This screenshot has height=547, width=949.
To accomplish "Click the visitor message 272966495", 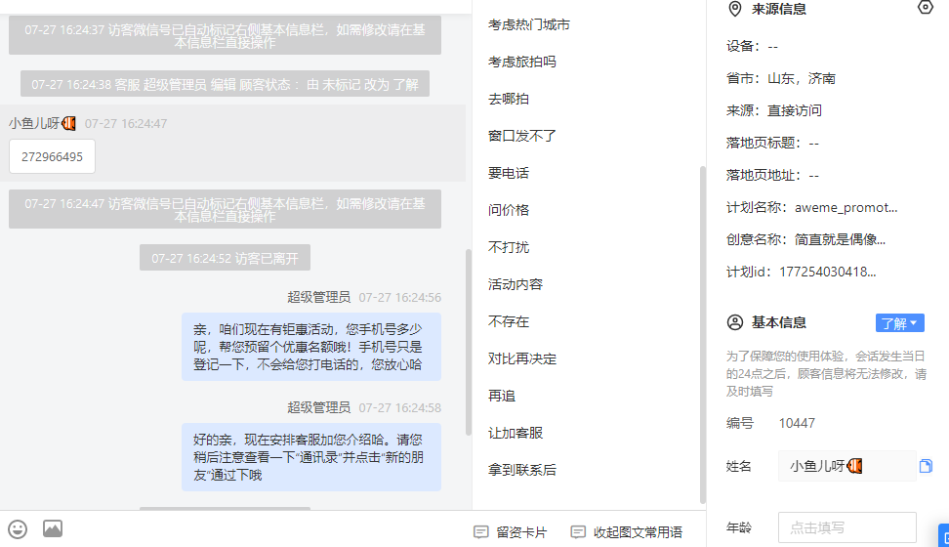I will 52,157.
